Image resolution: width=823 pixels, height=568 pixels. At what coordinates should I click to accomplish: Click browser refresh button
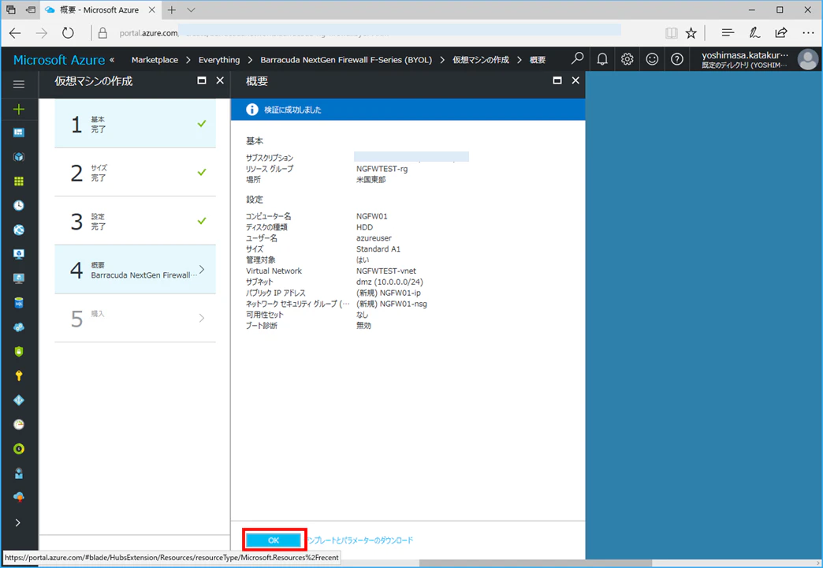tap(68, 33)
